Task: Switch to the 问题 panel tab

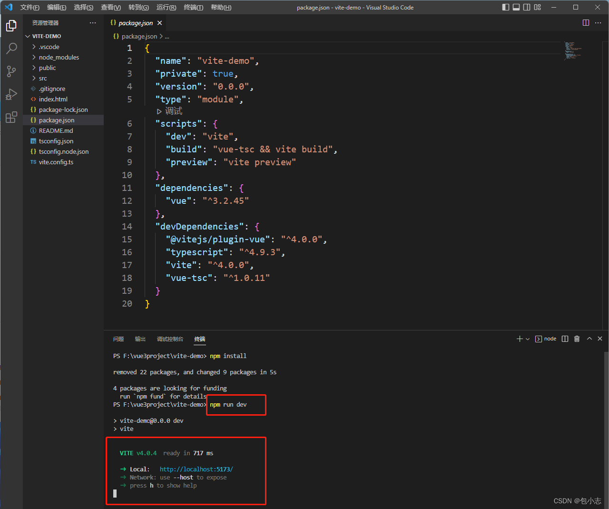Action: click(x=118, y=339)
